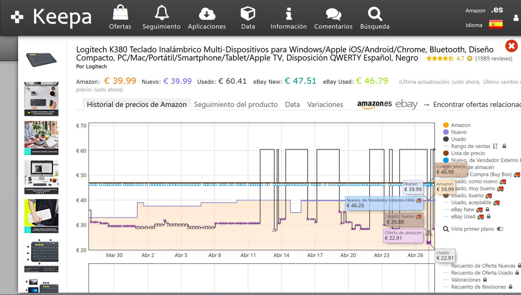Click lock icon beside Rango de ventas

click(x=504, y=146)
